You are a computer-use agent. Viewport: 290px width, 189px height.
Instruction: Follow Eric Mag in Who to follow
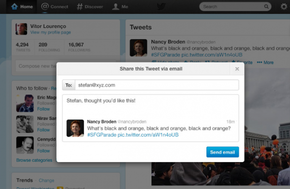(43, 109)
